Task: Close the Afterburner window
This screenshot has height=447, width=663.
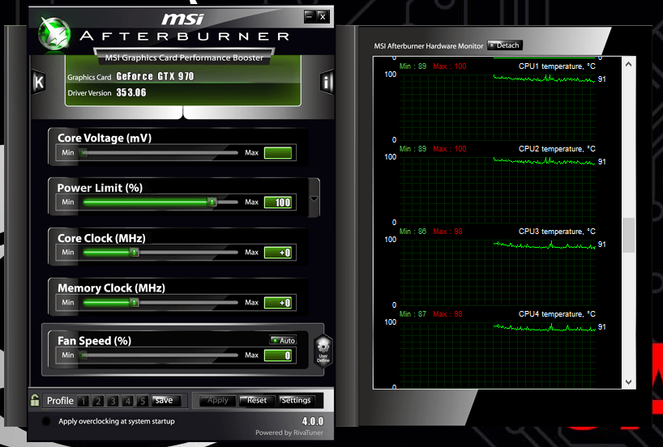Action: tap(323, 17)
